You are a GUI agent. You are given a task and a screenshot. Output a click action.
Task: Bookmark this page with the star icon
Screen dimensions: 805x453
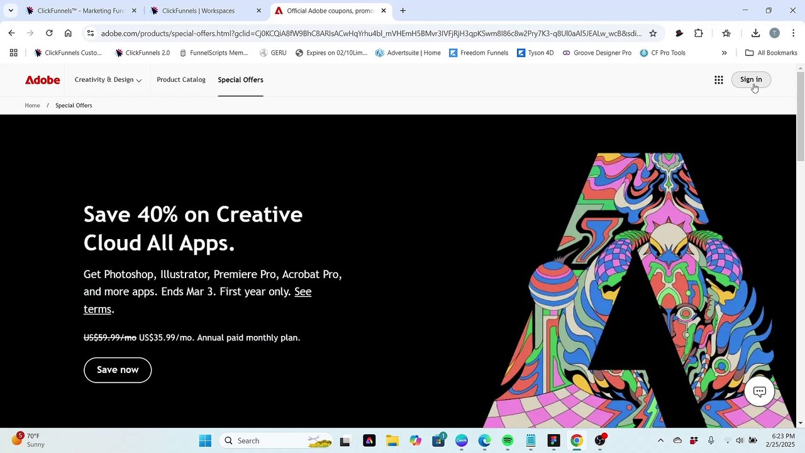653,33
